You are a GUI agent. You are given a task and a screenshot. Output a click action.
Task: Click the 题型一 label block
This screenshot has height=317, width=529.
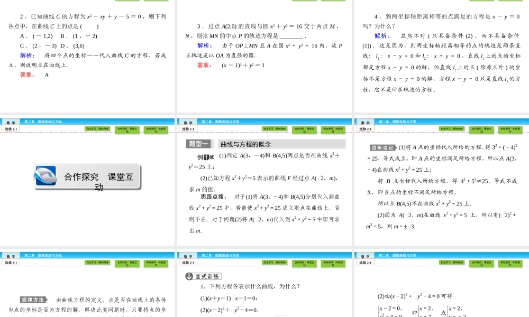[198, 143]
